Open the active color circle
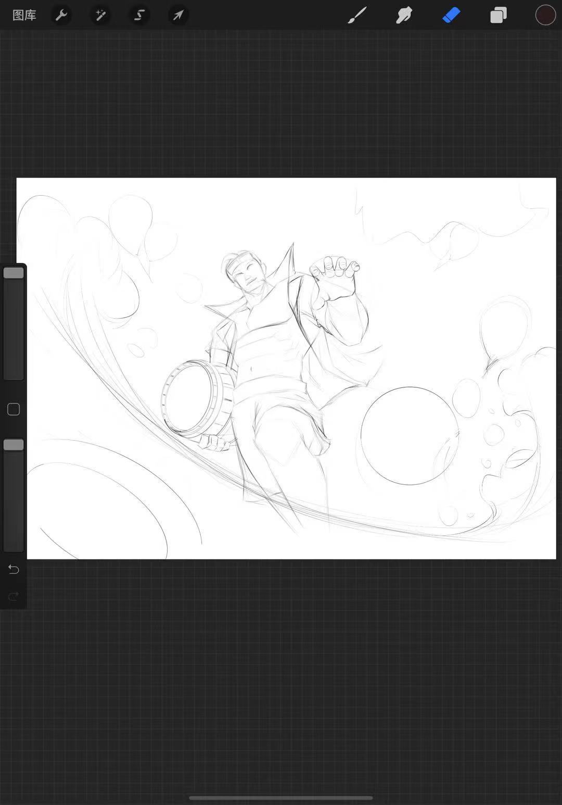562x805 pixels. (545, 15)
